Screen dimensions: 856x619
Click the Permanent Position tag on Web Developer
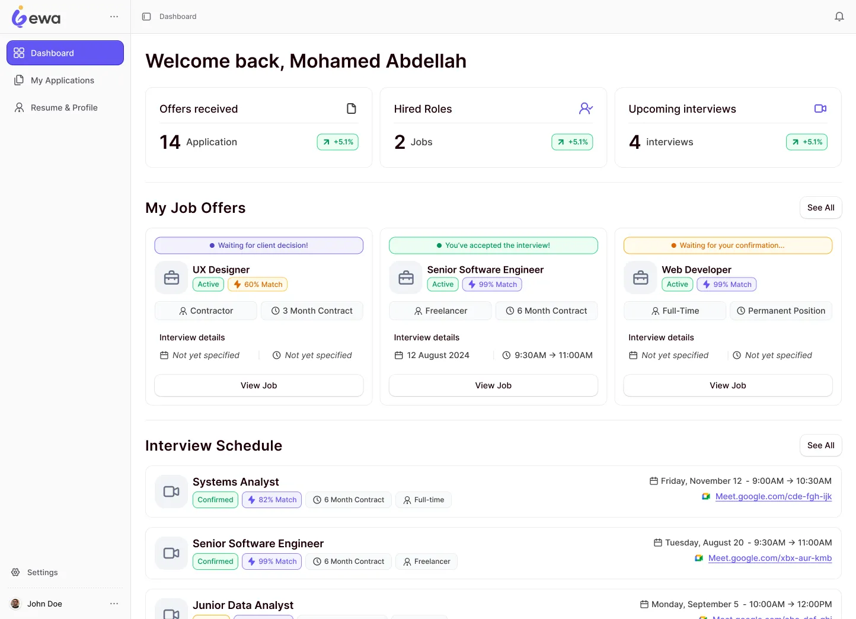coord(781,311)
